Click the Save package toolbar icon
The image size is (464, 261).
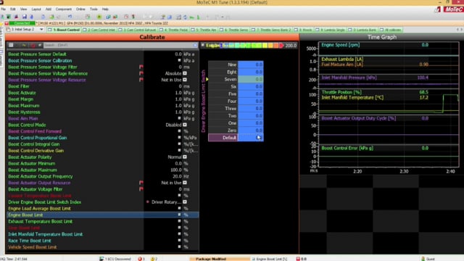(x=25, y=17)
